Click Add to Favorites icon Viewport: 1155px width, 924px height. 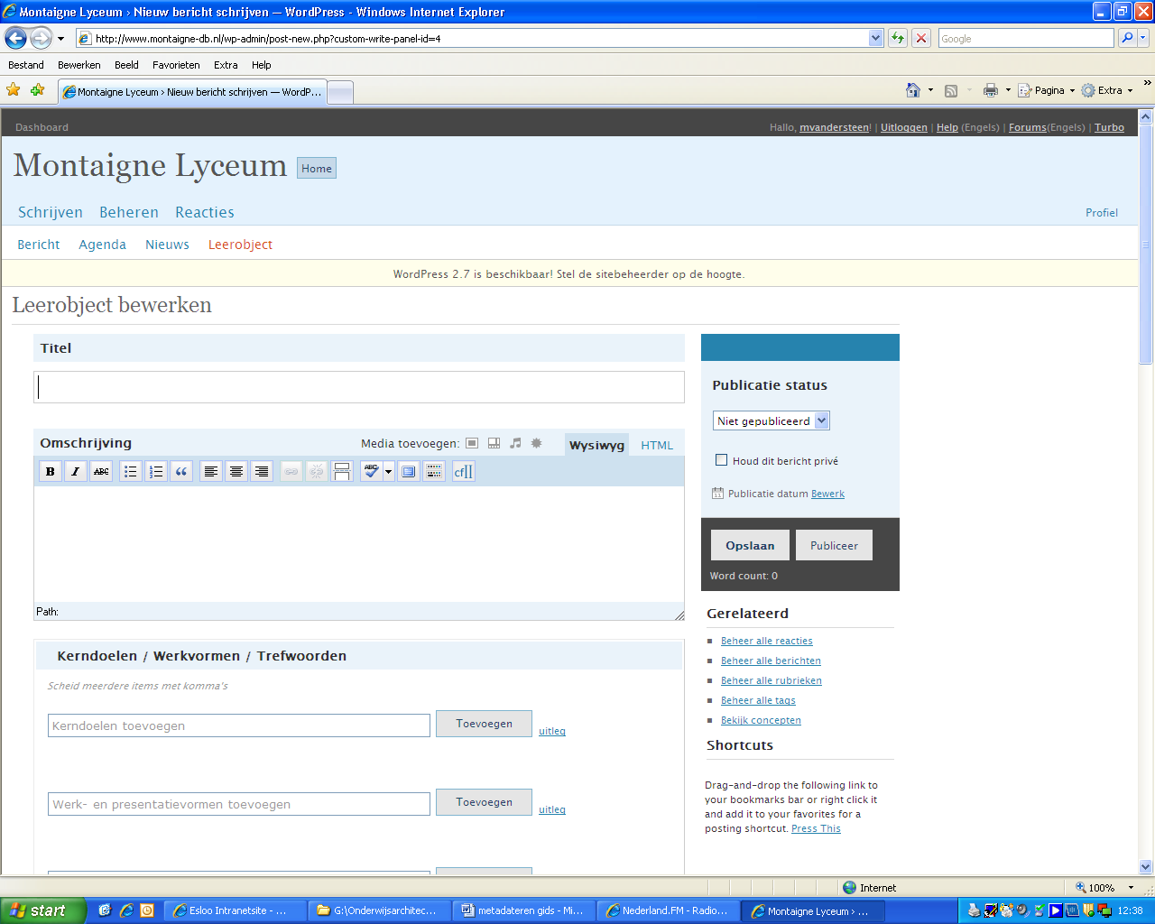(37, 89)
